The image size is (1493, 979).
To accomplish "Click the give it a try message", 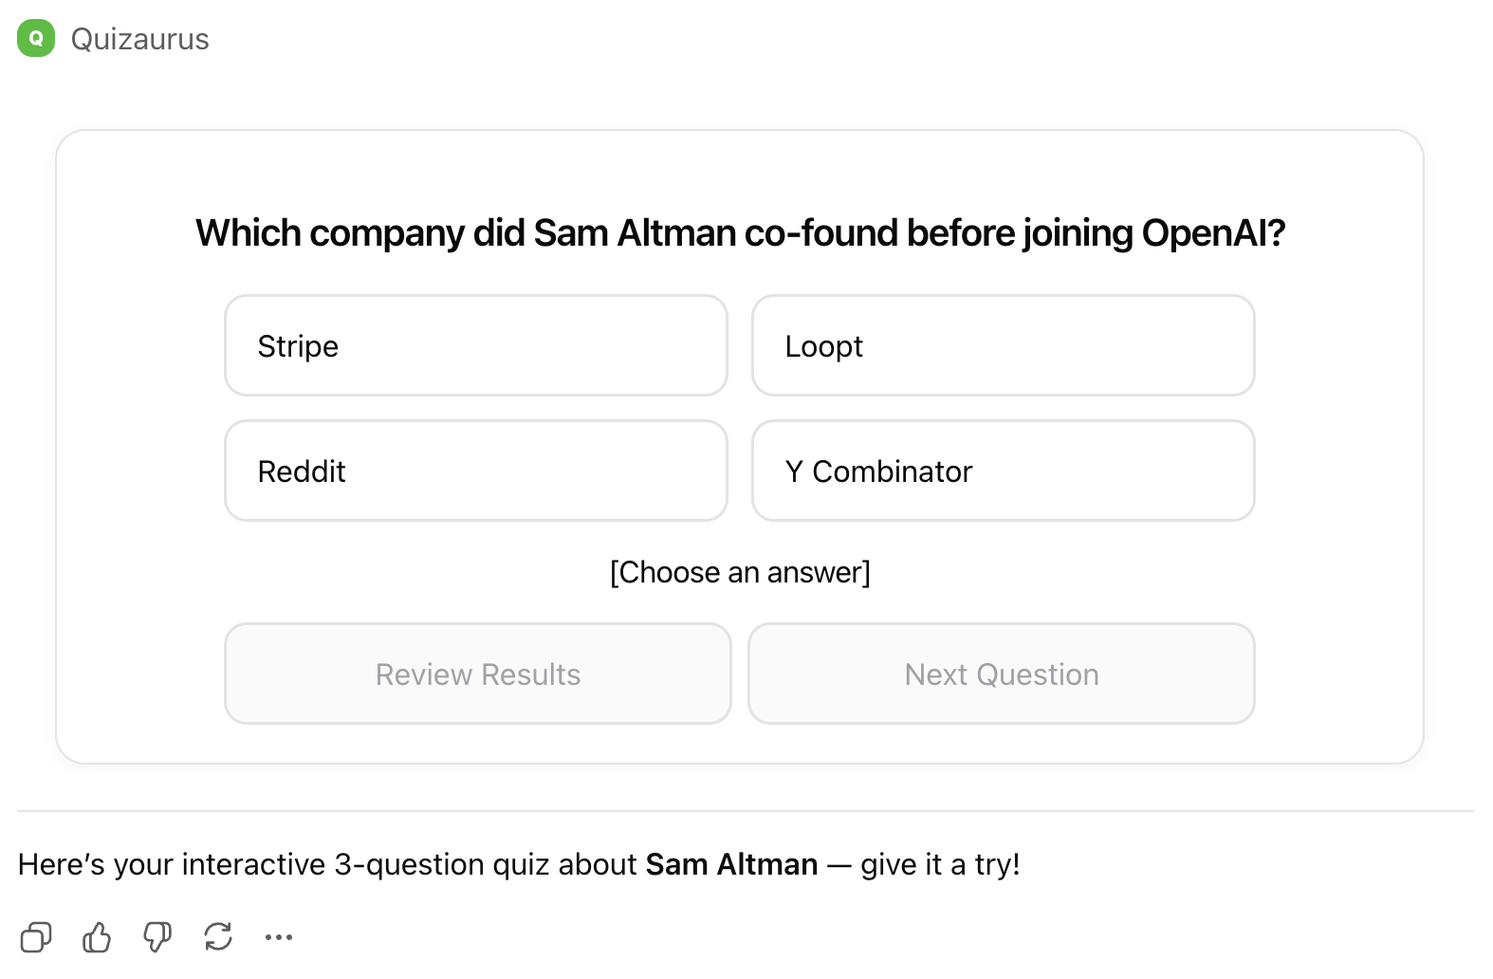I will point(939,864).
